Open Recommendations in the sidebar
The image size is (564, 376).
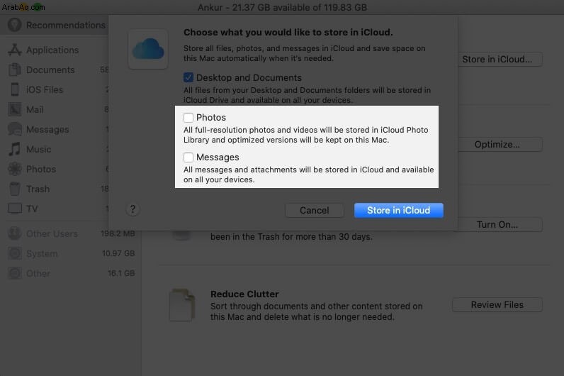(x=54, y=26)
